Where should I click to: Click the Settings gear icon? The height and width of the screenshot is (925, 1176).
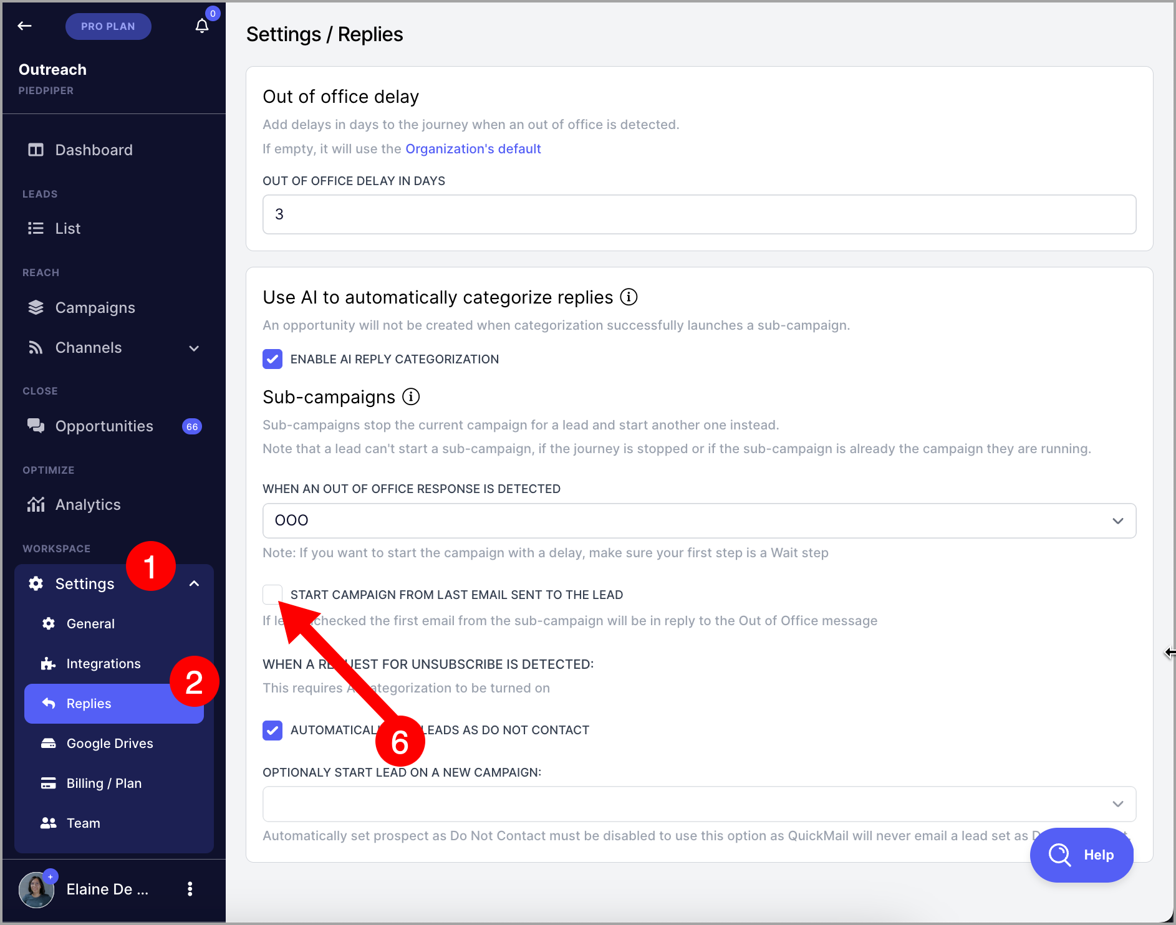point(36,583)
